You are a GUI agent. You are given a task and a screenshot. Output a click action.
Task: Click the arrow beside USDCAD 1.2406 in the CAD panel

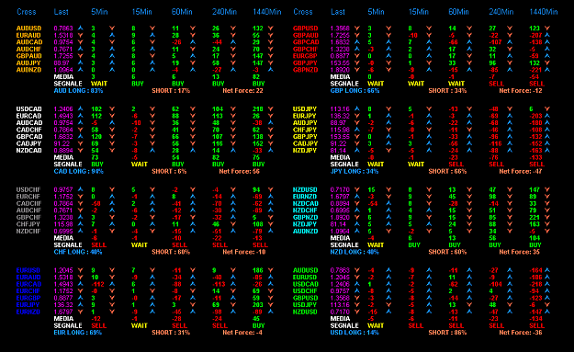(80, 108)
